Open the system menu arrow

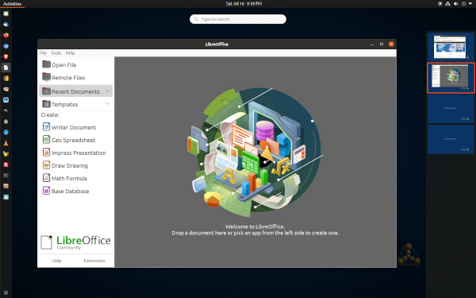[470, 4]
